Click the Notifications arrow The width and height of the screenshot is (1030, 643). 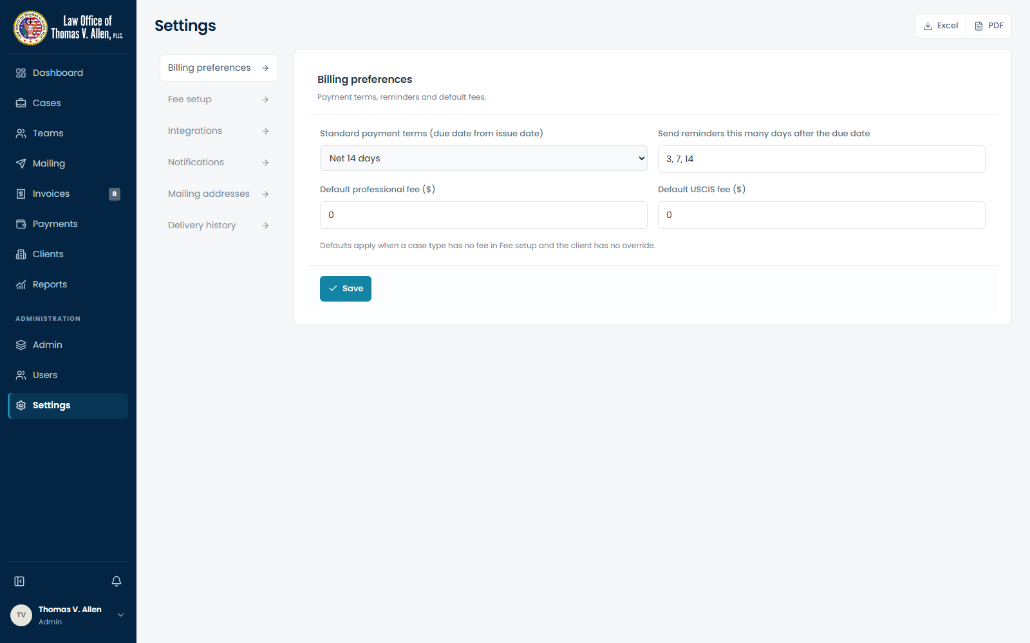265,163
